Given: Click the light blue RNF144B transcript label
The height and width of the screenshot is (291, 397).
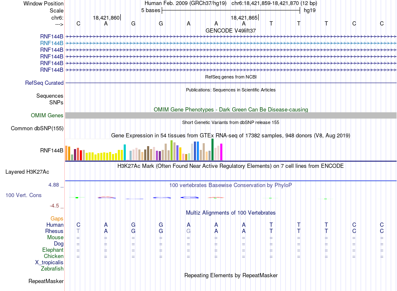Looking at the screenshot, I should [52, 43].
